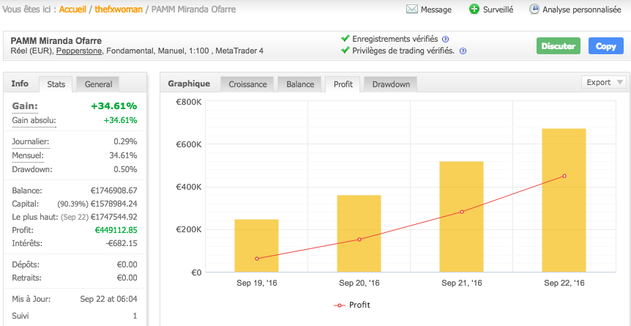631x326 pixels.
Task: Expand the Export dropdown
Action: click(604, 83)
